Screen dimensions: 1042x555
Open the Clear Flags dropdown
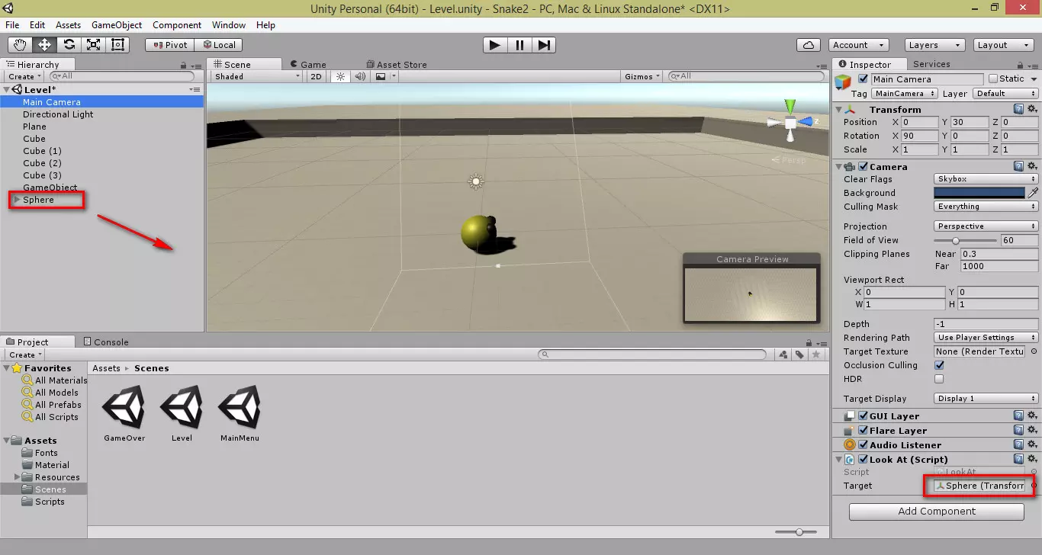pos(986,179)
